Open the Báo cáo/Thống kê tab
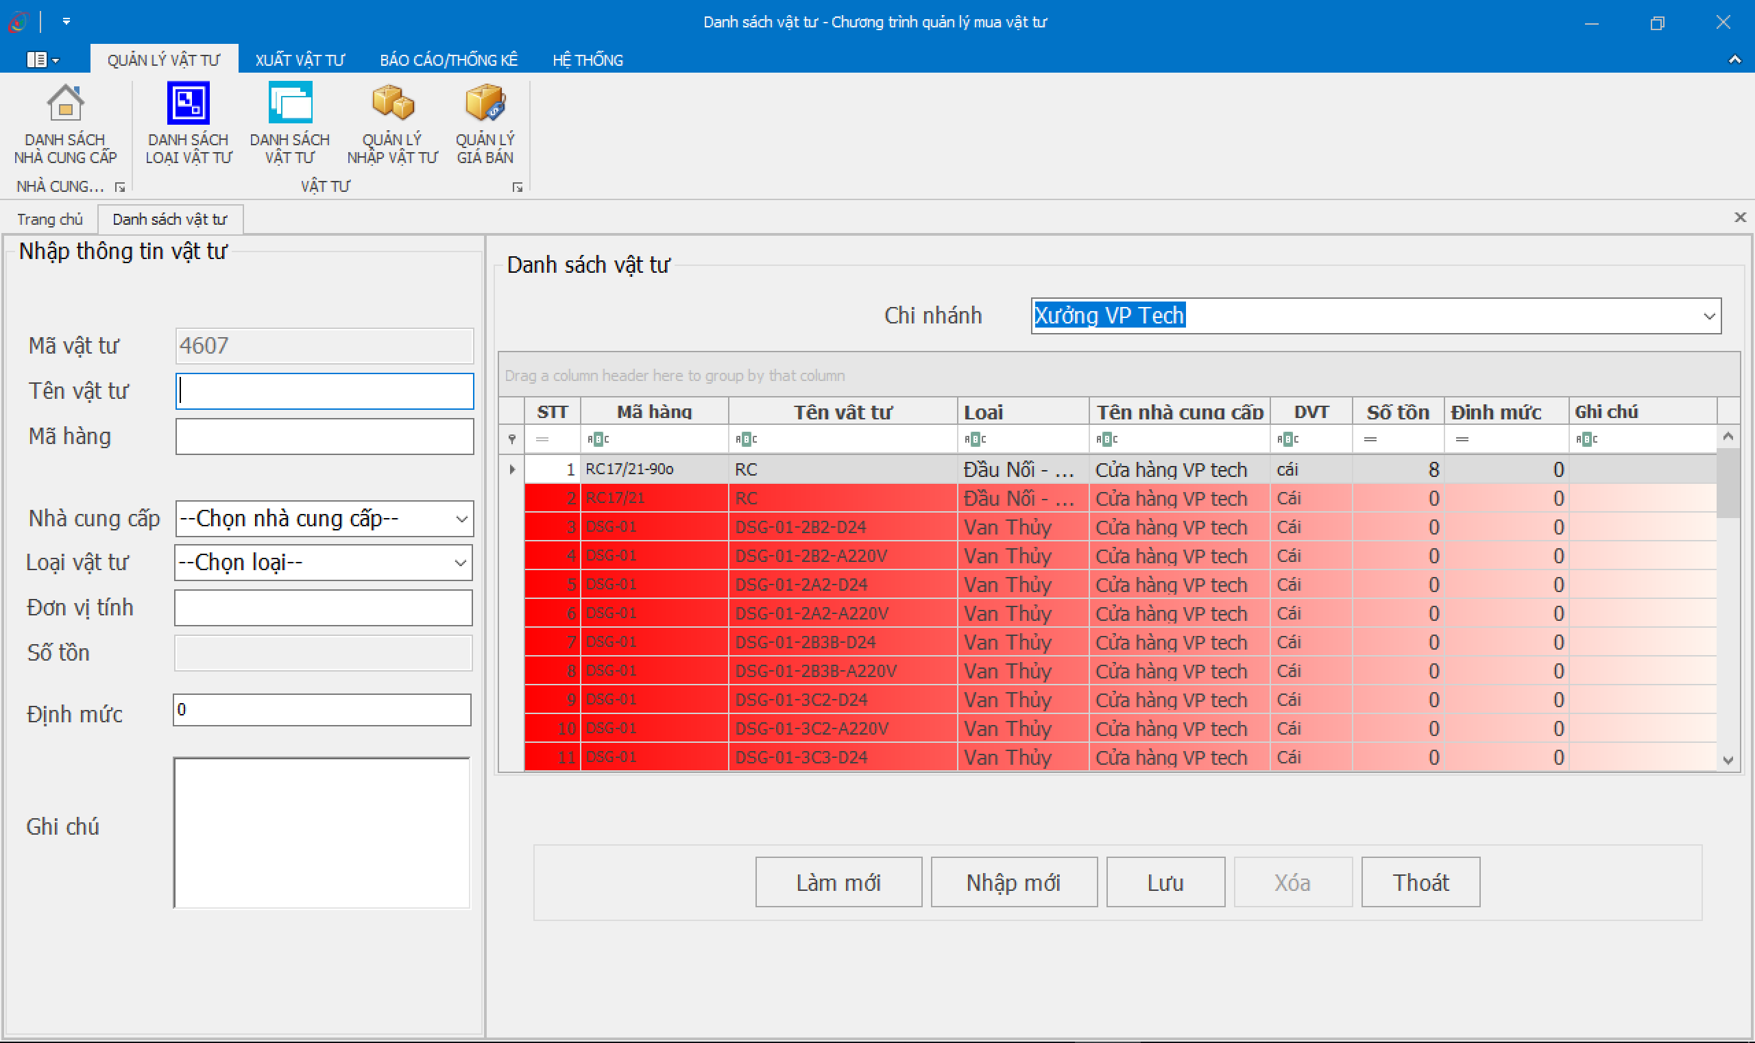This screenshot has width=1755, height=1043. point(448,60)
